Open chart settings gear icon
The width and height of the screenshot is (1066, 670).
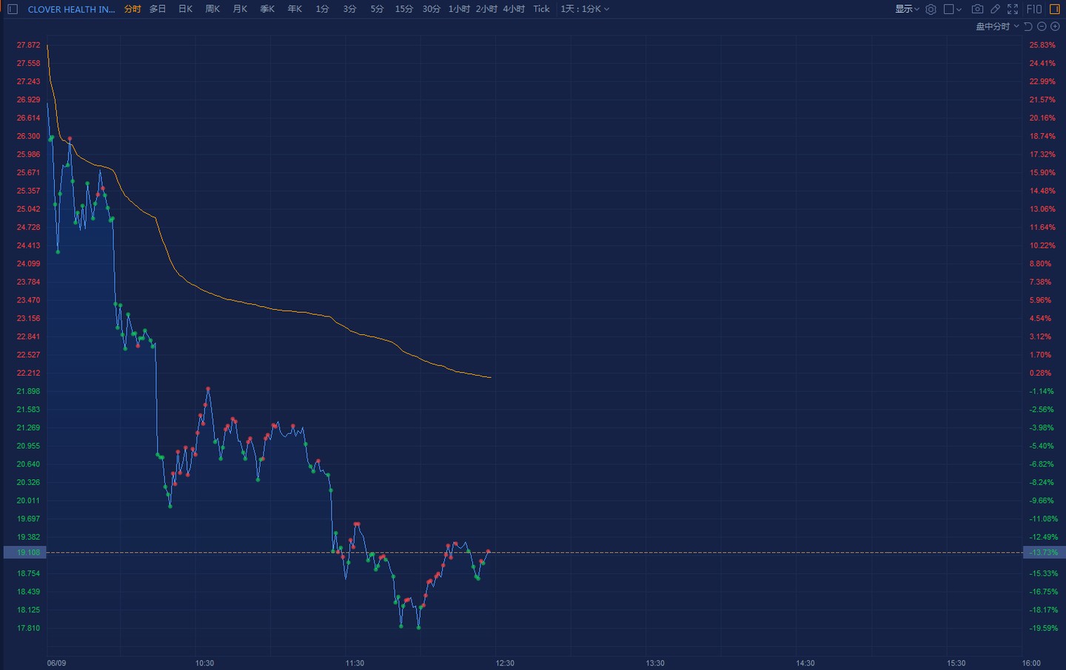pyautogui.click(x=931, y=9)
